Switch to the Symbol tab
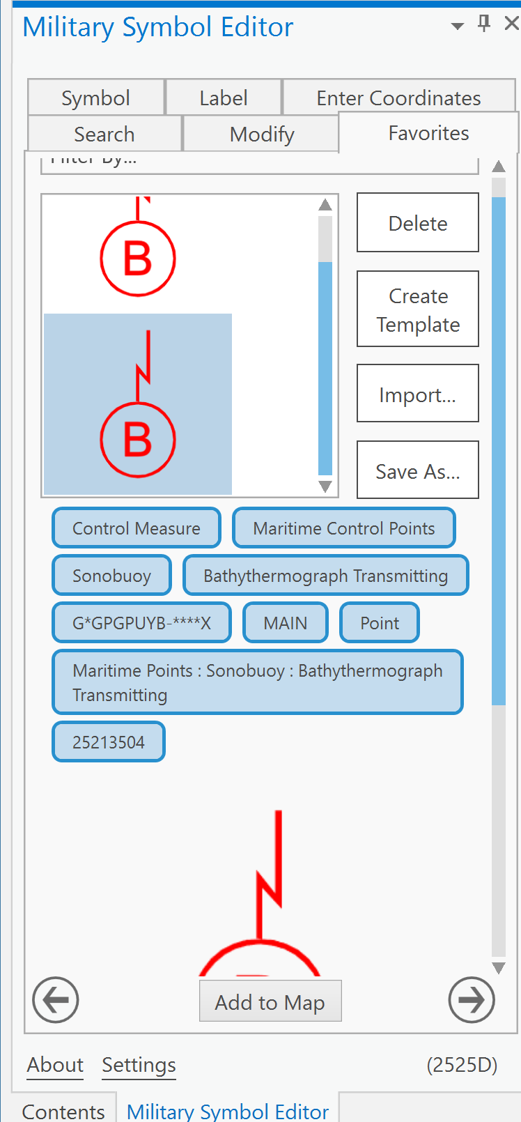Screen dimensions: 521x1122 pos(96,98)
